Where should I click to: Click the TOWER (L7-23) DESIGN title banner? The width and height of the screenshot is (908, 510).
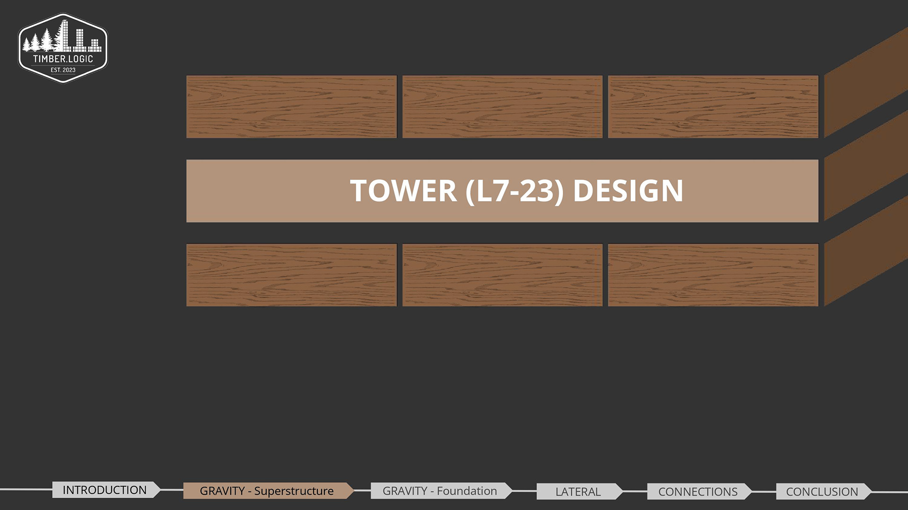coord(502,191)
